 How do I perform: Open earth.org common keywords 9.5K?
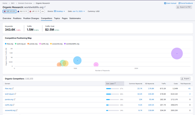point(140,105)
